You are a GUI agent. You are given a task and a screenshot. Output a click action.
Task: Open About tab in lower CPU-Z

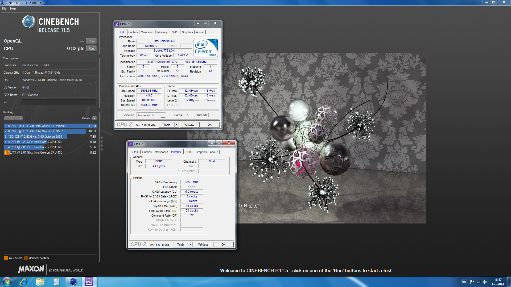214,152
